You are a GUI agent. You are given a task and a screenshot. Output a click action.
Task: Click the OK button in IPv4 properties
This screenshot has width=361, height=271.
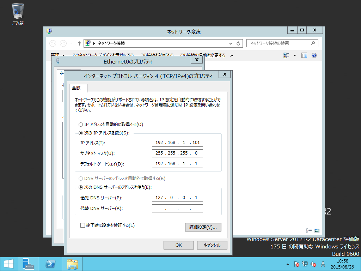click(179, 245)
